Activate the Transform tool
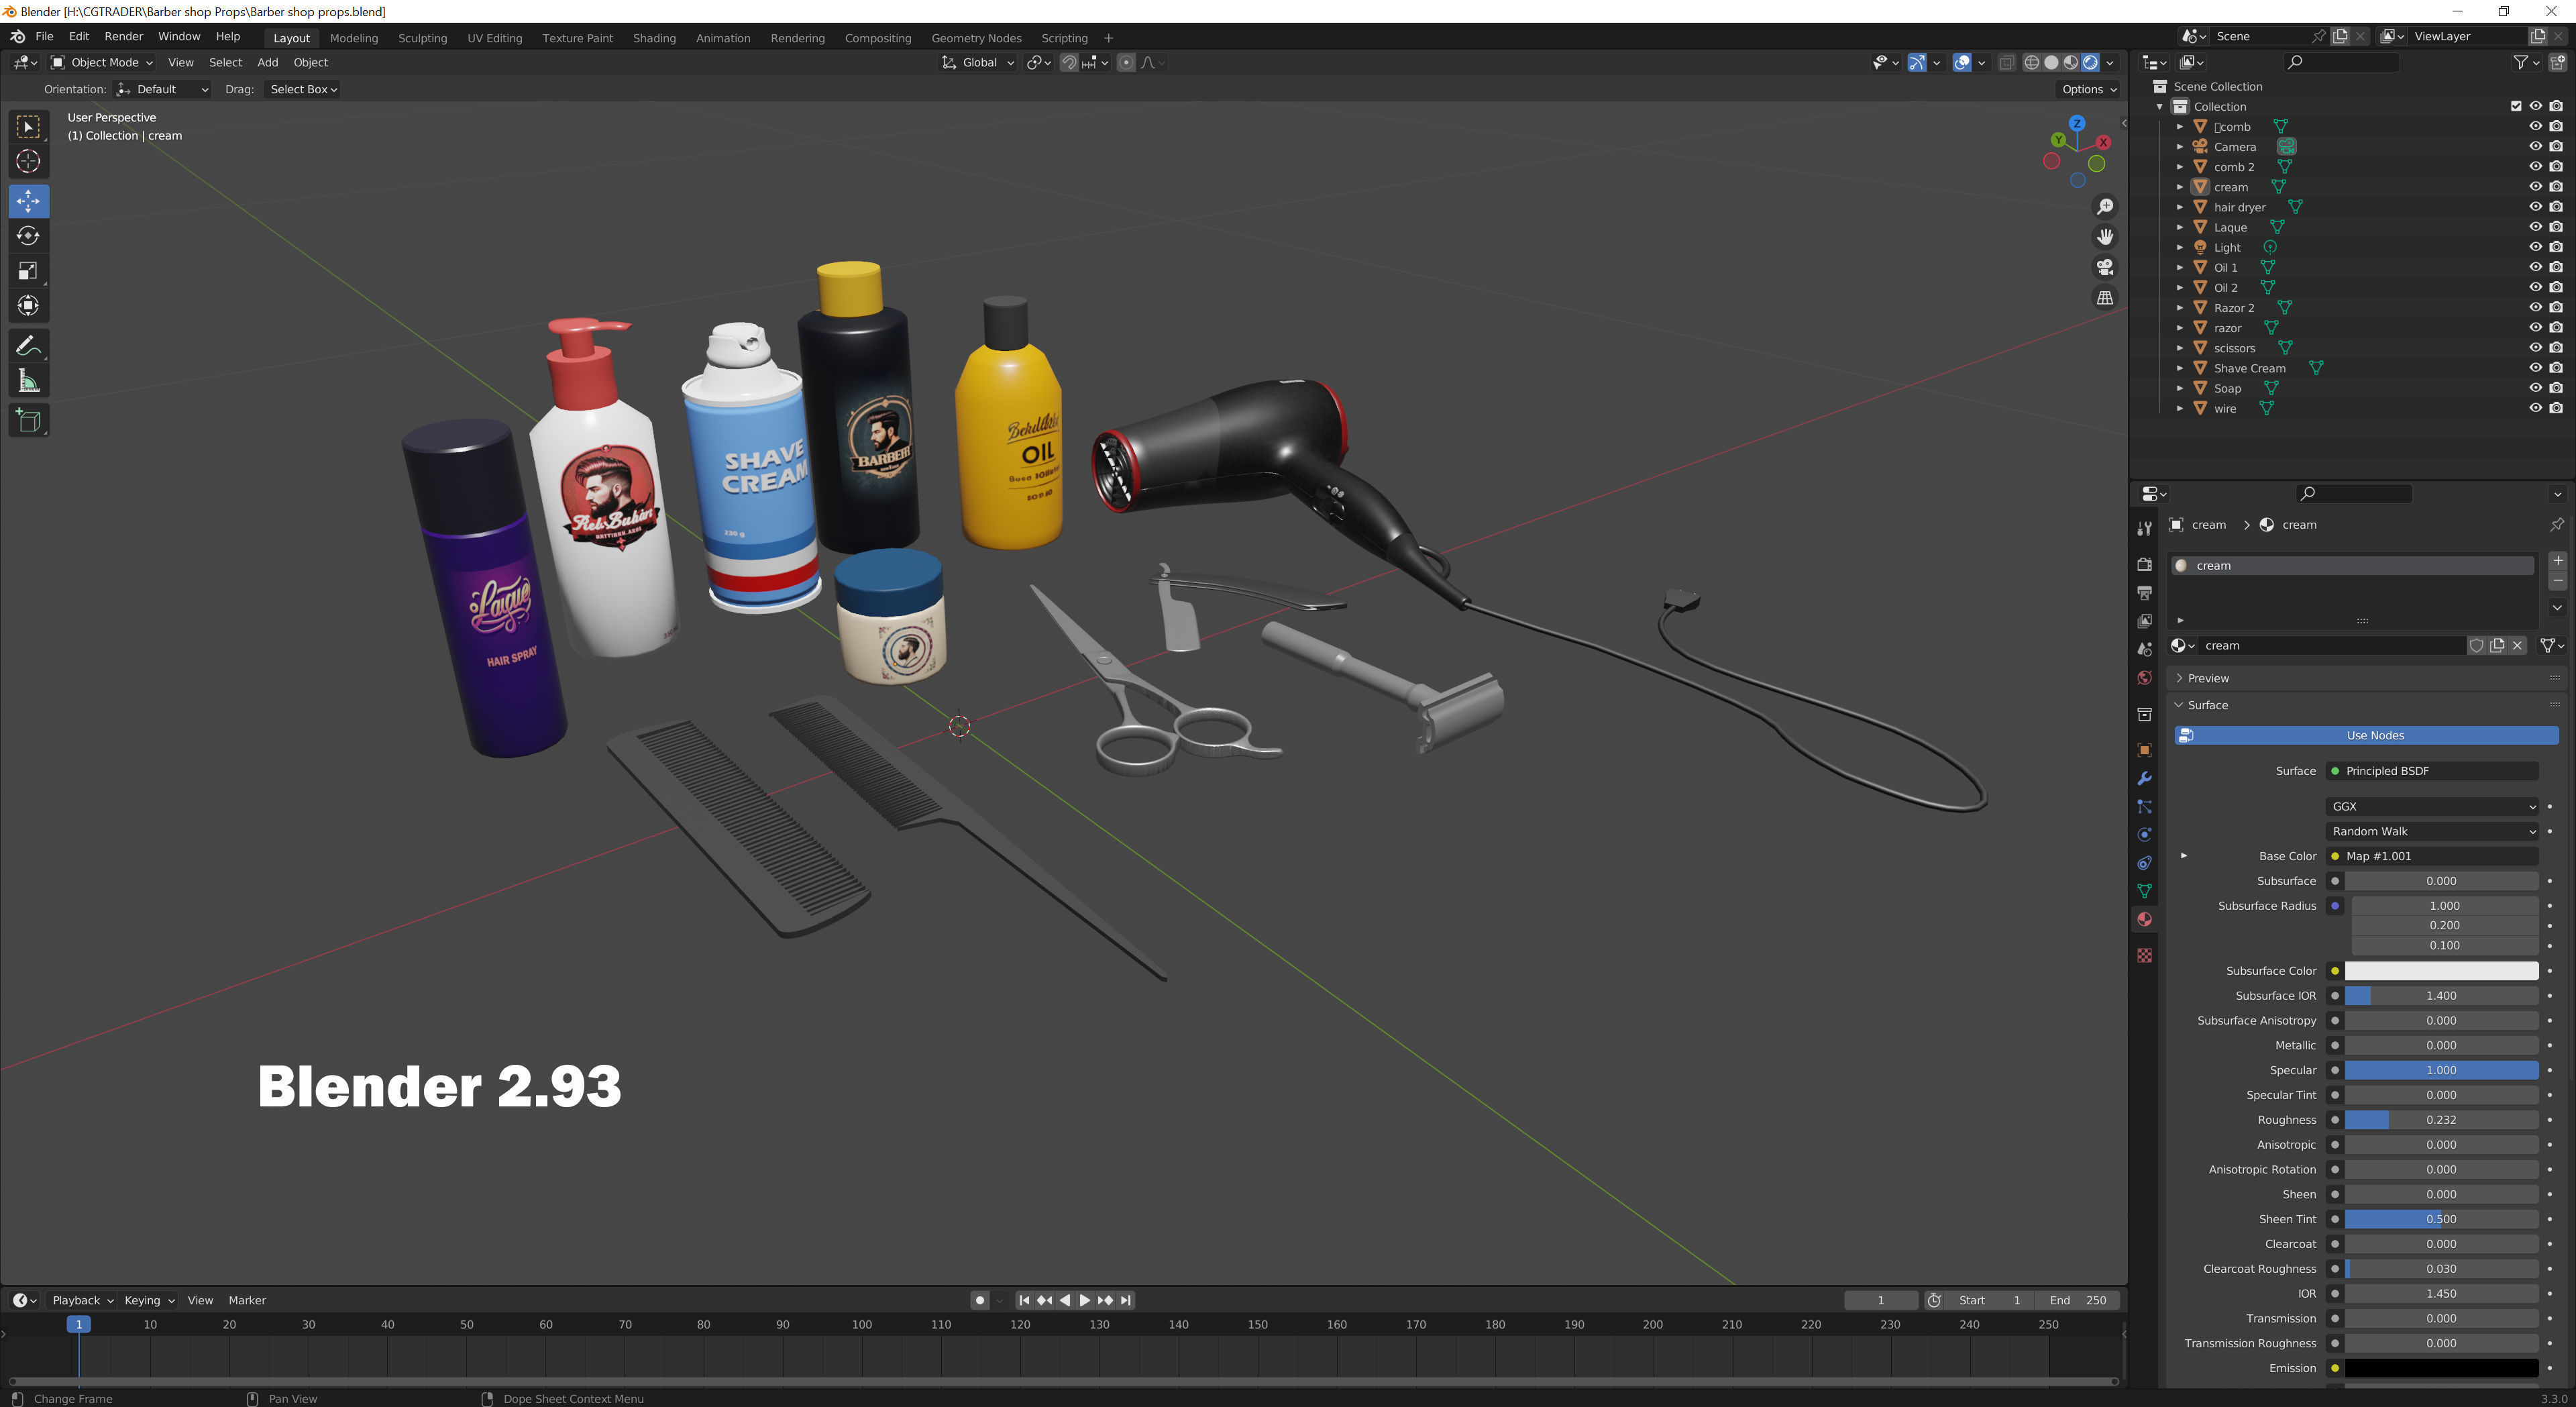This screenshot has height=1407, width=2576. pos(28,306)
